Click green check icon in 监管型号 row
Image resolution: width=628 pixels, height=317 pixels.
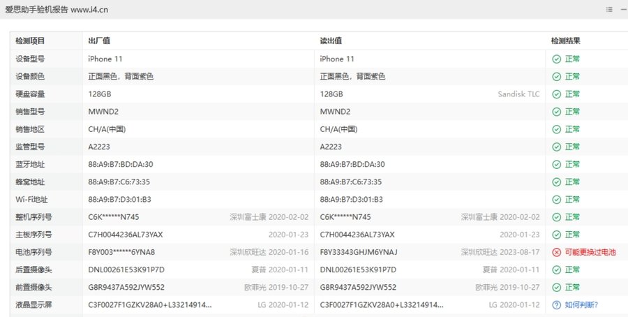click(x=556, y=147)
